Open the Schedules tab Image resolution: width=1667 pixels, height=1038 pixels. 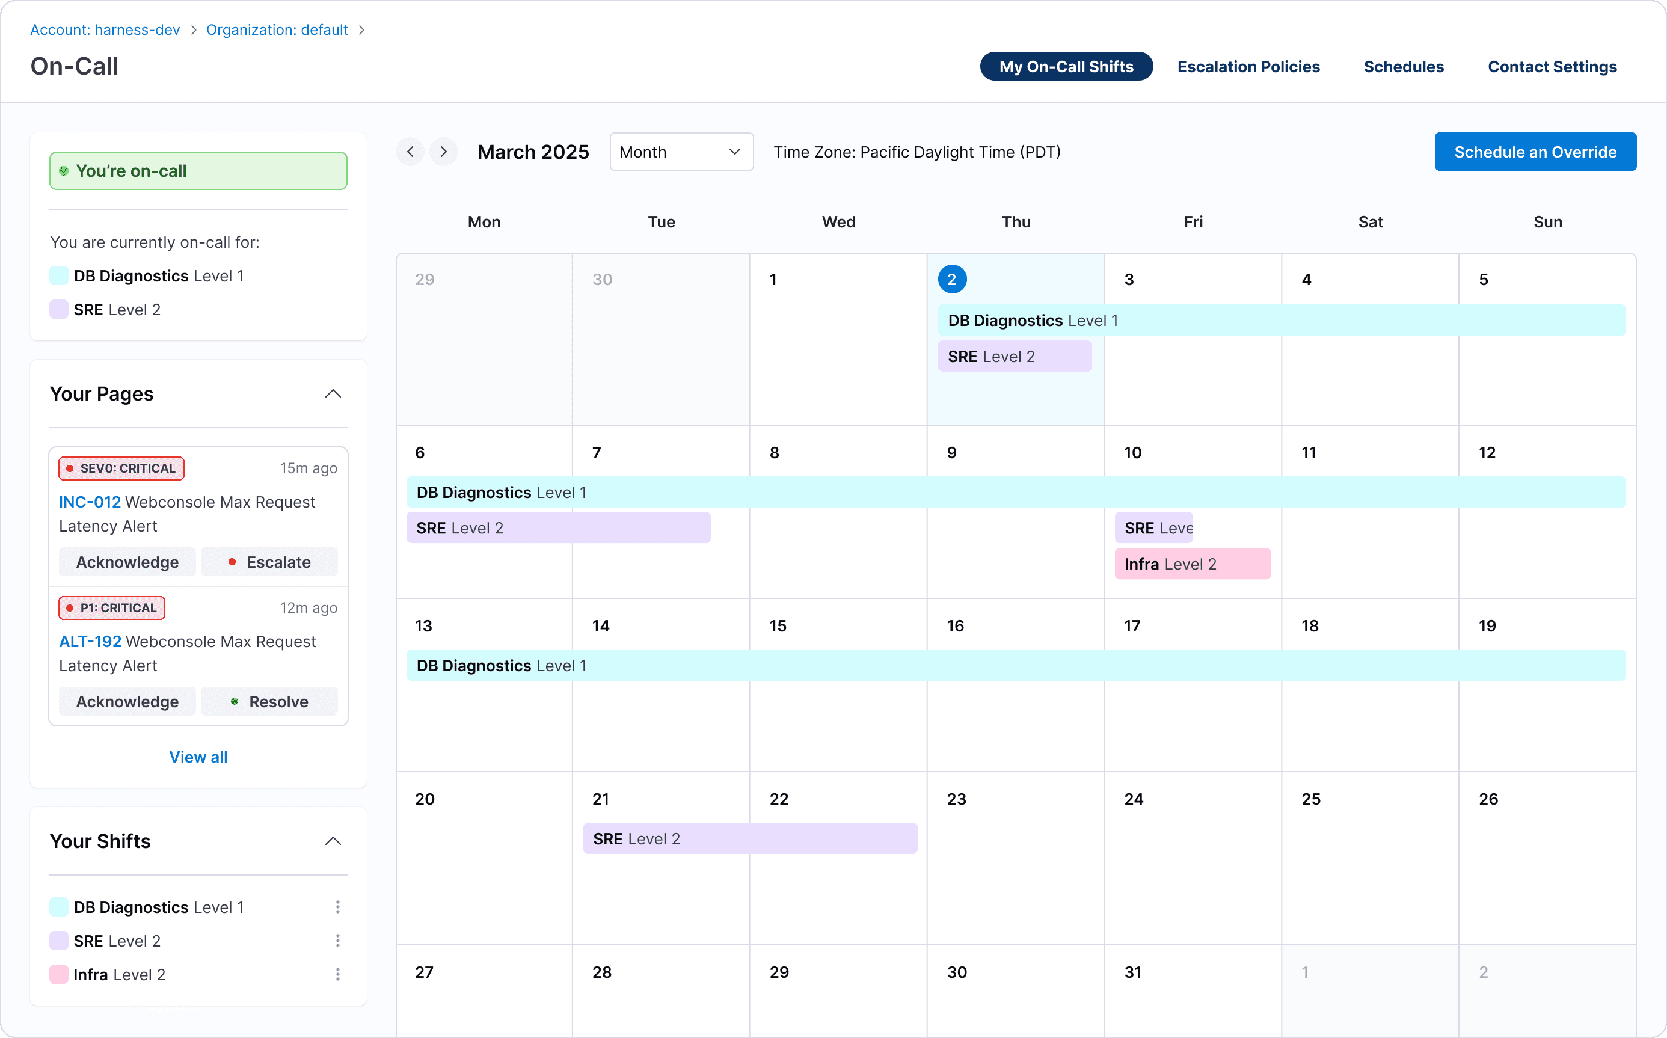coord(1404,67)
